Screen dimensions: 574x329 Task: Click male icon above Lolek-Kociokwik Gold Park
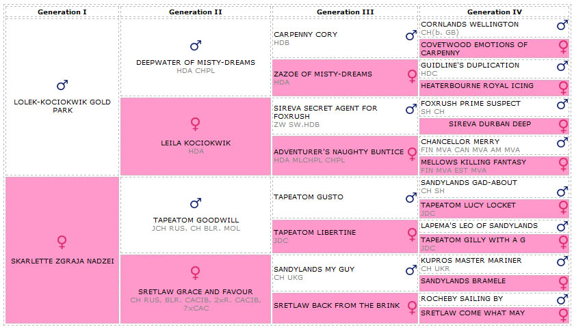pos(62,85)
